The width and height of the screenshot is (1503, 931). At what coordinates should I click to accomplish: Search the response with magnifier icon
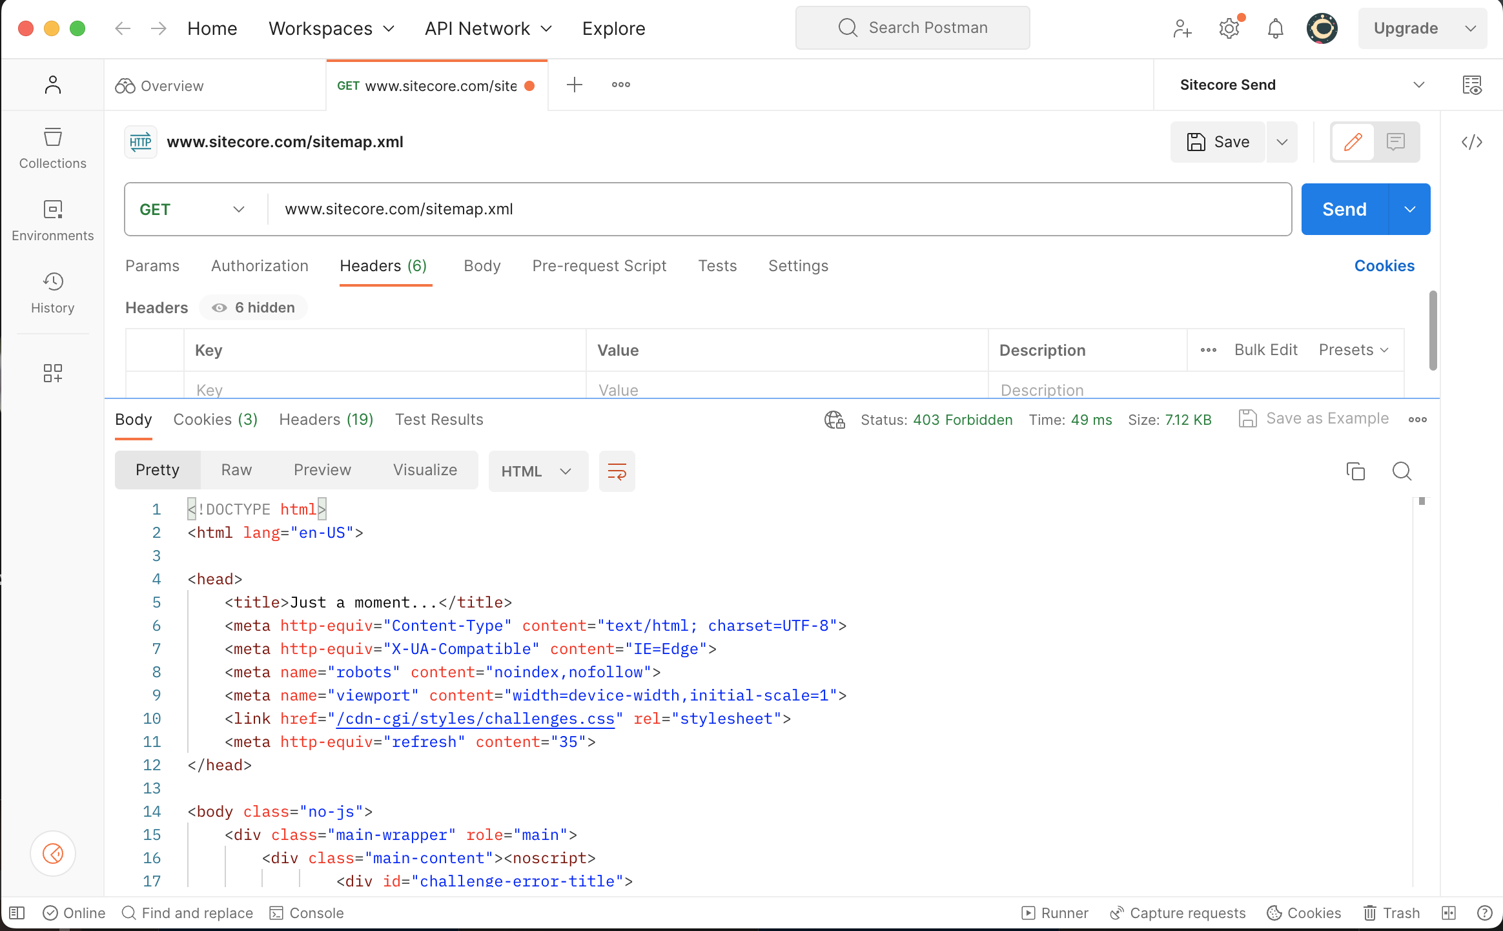point(1402,471)
